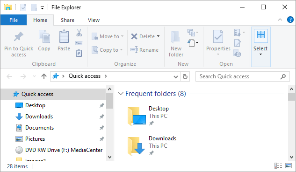Select the Home ribbon tab
296x172 pixels.
click(x=40, y=20)
